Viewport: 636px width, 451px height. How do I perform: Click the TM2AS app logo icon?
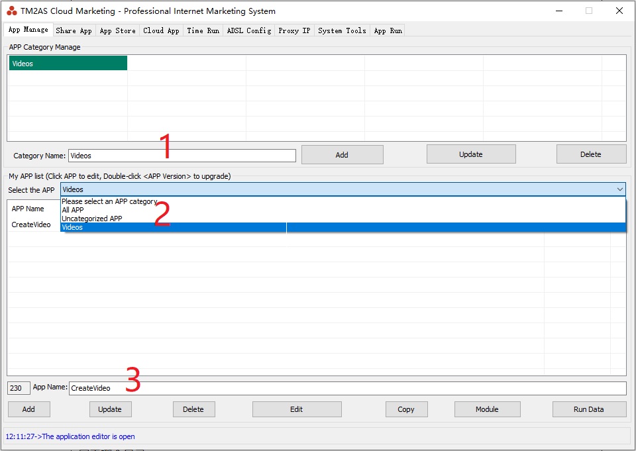pyautogui.click(x=12, y=11)
